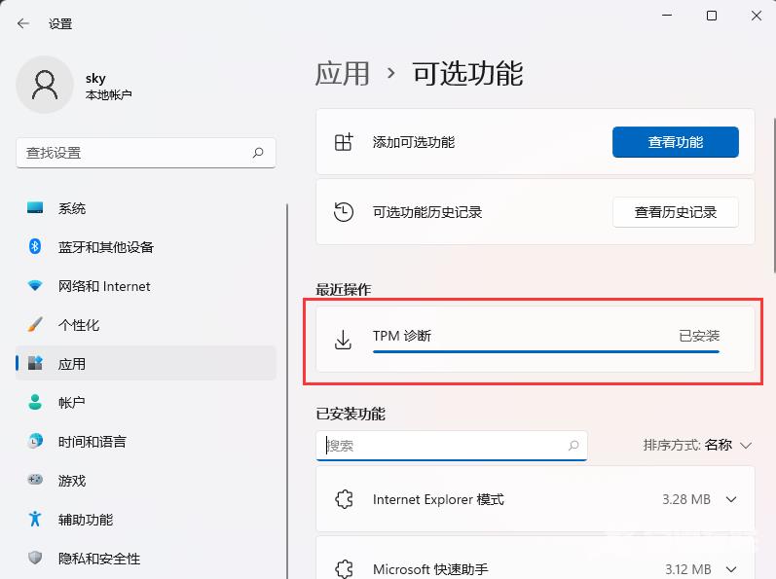Screen dimensions: 776x579
Task: Minimize the 设置 window
Action: [667, 16]
